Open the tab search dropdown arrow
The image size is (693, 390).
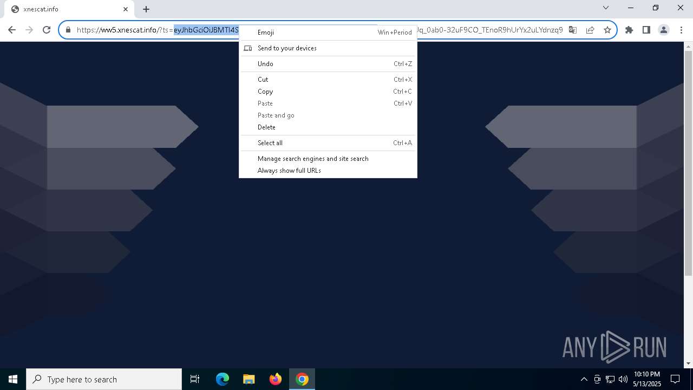606,8
